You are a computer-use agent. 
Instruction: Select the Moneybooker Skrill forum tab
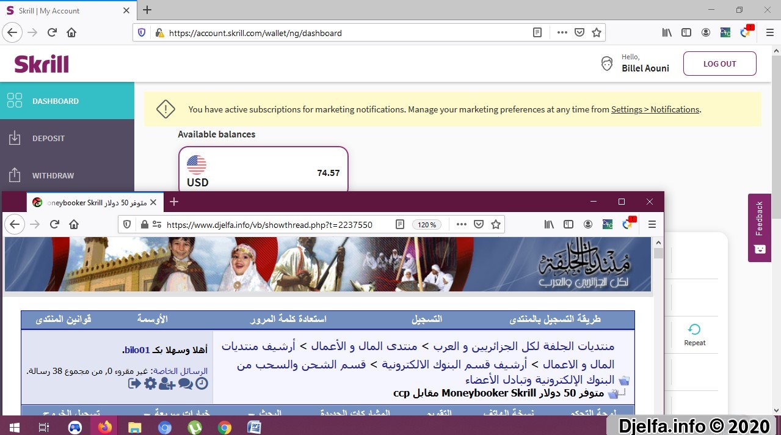[95, 202]
